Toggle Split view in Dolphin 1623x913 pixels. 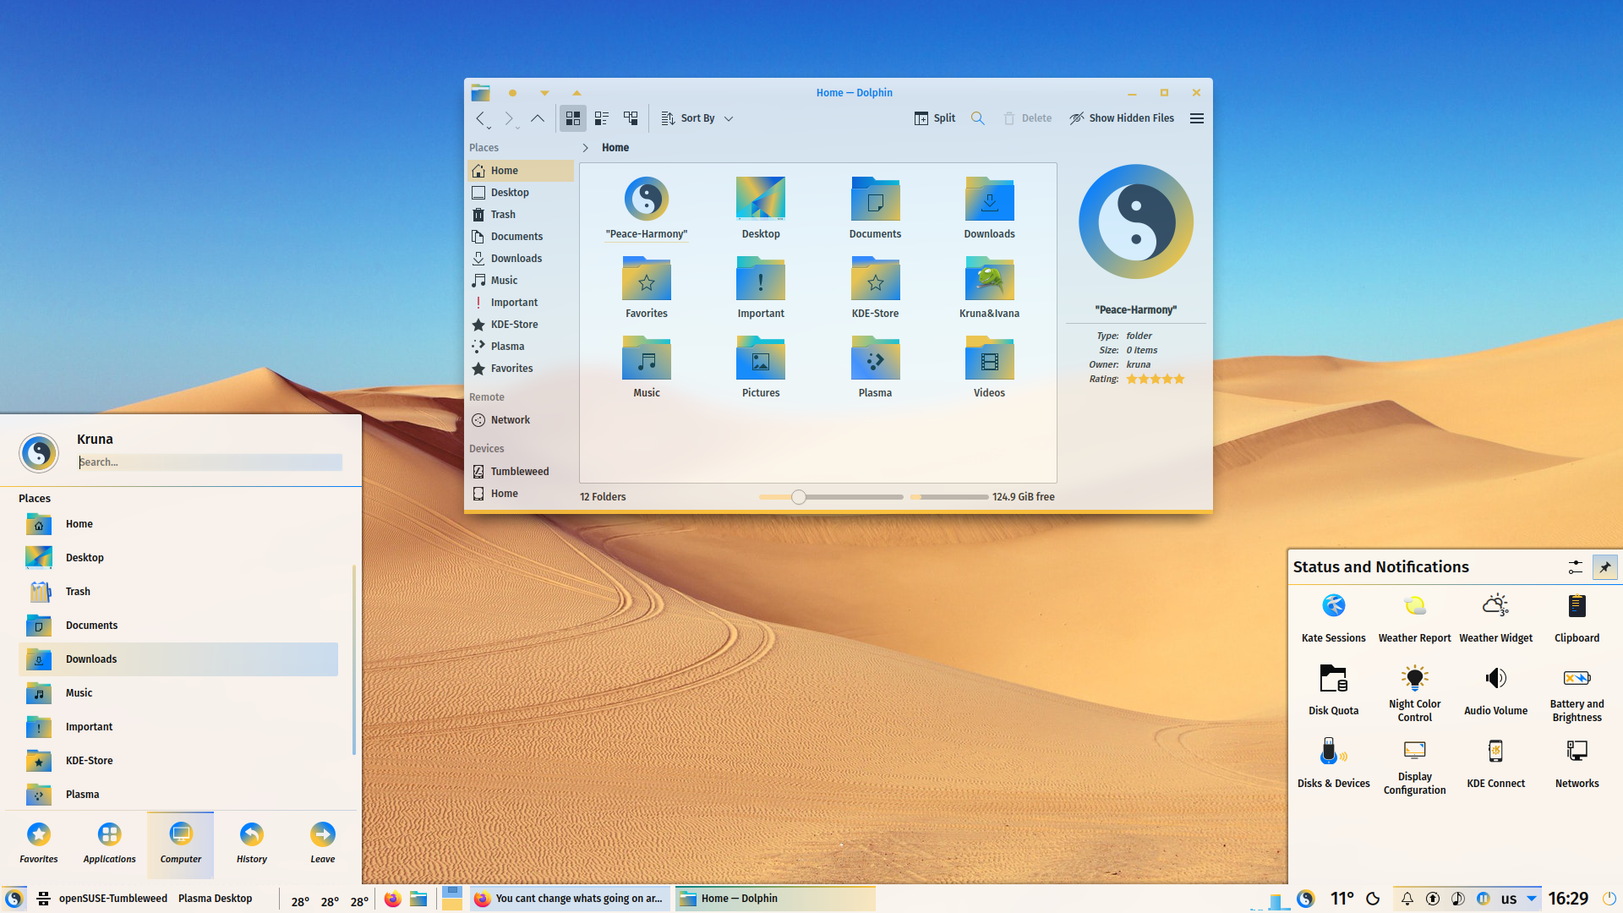coord(935,118)
